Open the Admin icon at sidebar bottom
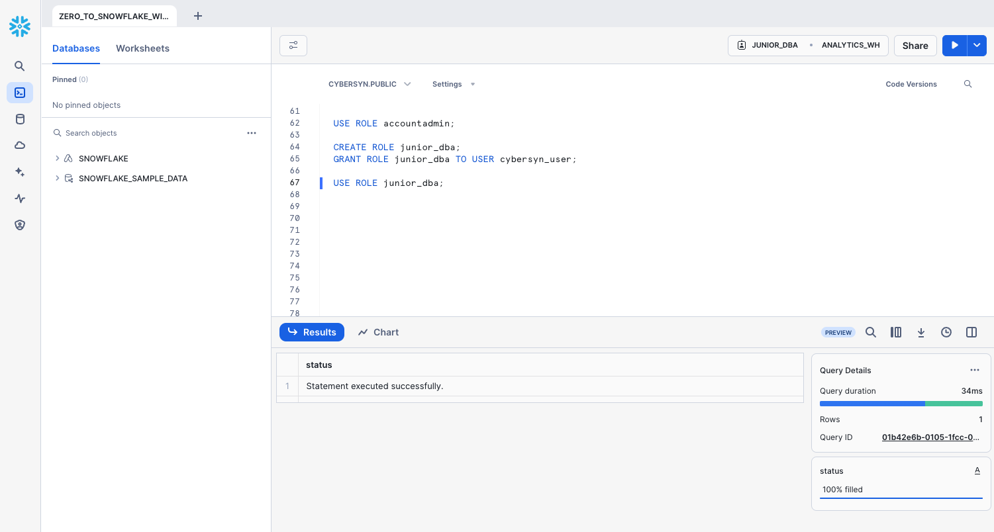The height and width of the screenshot is (532, 994). 19,225
